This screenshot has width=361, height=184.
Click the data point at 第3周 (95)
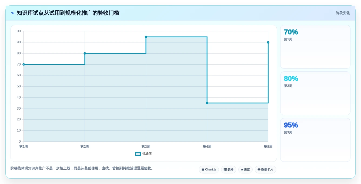pos(146,37)
